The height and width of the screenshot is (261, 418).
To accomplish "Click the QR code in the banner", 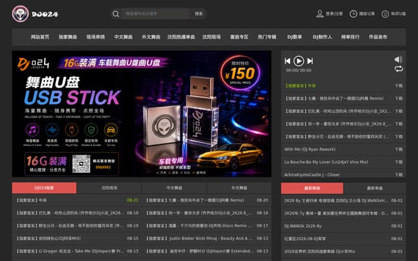I will pos(81,164).
